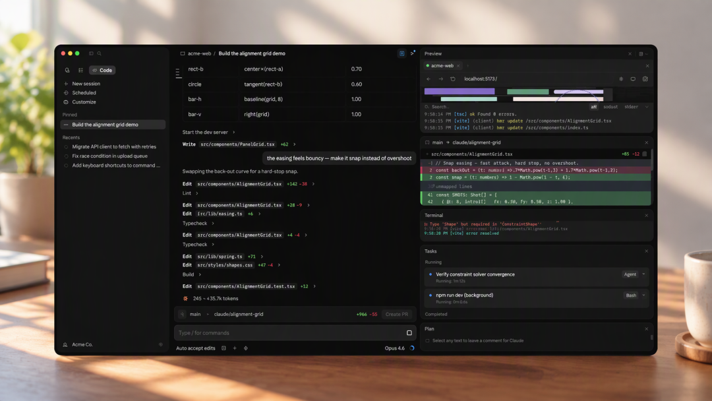This screenshot has width=712, height=401.
Task: Go back in the preview browser
Action: (429, 79)
